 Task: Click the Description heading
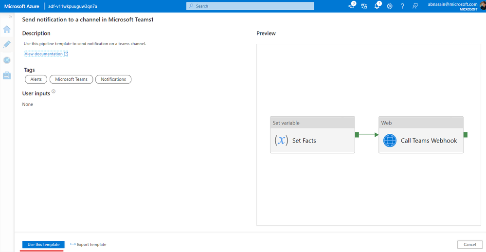click(36, 33)
